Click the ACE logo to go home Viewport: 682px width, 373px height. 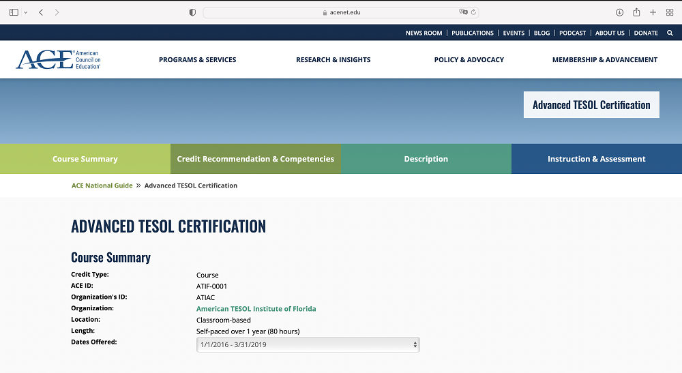[x=58, y=60]
